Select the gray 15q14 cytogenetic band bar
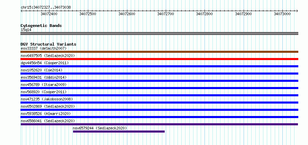The height and width of the screenshot is (145, 308). 159,33
